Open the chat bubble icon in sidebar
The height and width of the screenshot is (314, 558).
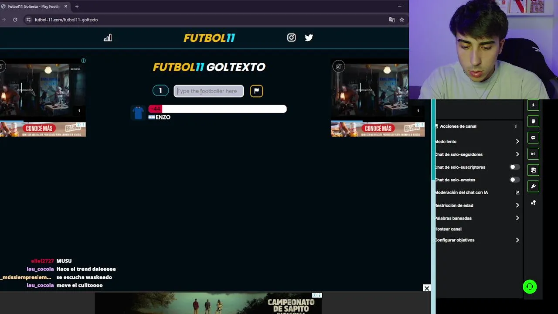point(533,137)
